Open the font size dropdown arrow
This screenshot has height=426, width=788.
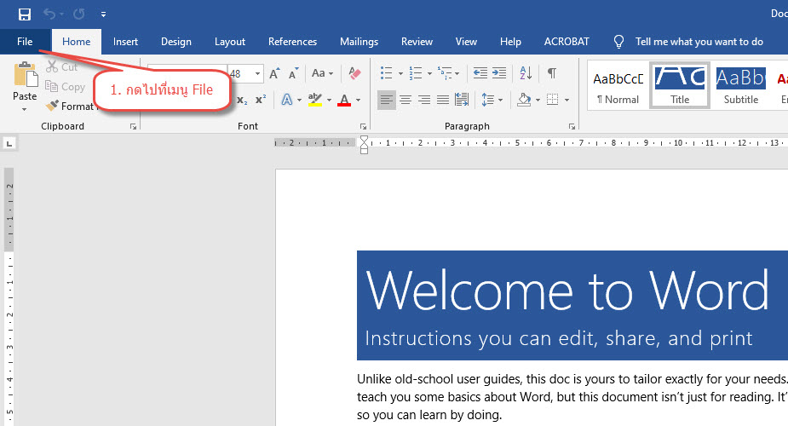coord(258,74)
